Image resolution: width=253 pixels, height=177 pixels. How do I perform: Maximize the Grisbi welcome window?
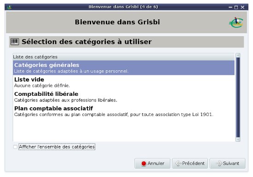(x=236, y=7)
